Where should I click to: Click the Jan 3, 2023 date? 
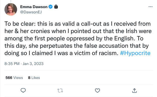[x=33, y=64]
